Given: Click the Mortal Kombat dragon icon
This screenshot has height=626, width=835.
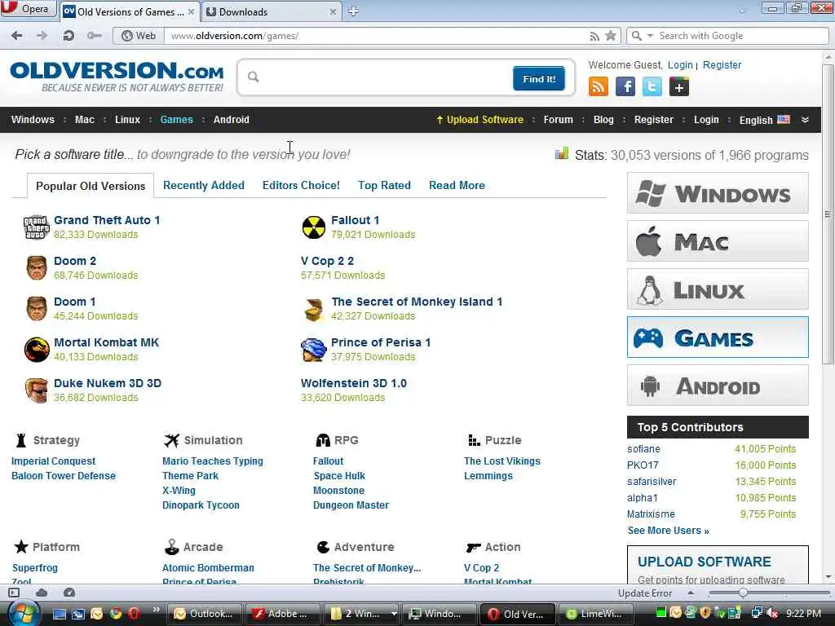Looking at the screenshot, I should coord(37,350).
